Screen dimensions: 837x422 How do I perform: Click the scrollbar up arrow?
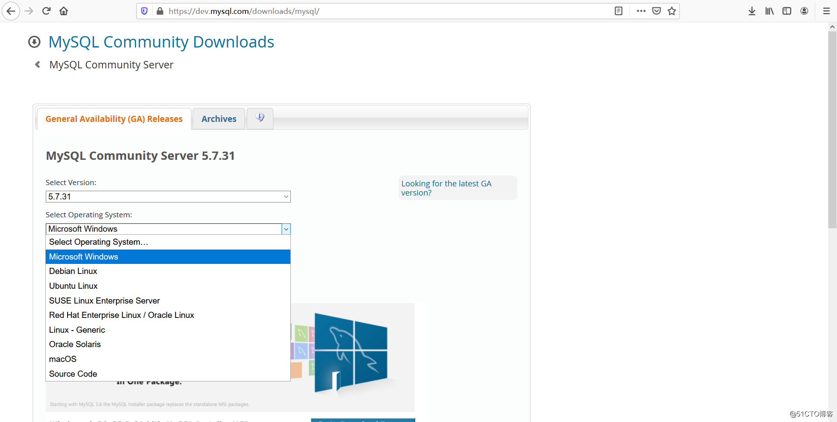click(x=832, y=27)
